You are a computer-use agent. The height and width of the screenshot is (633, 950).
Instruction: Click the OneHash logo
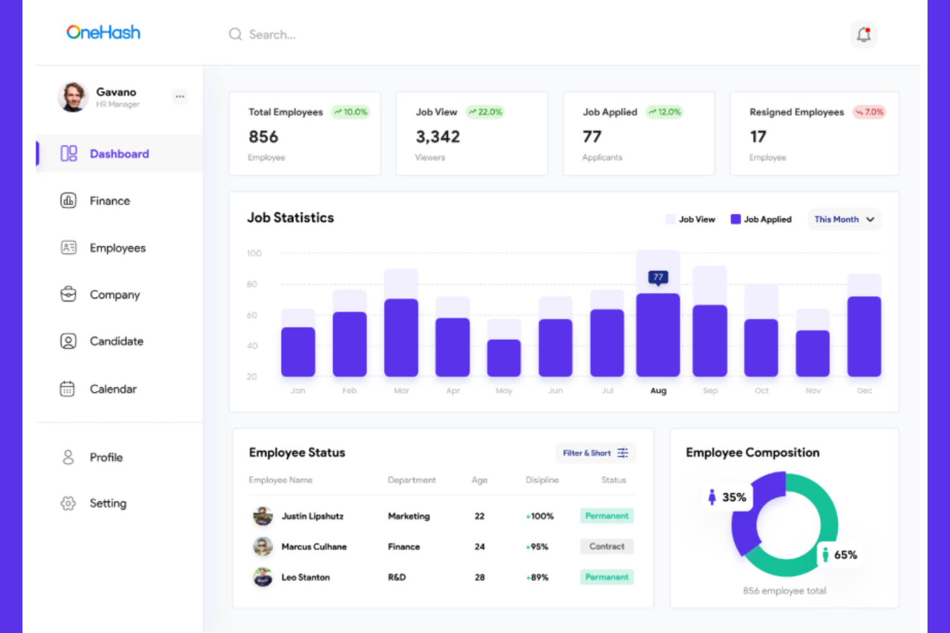(x=103, y=32)
